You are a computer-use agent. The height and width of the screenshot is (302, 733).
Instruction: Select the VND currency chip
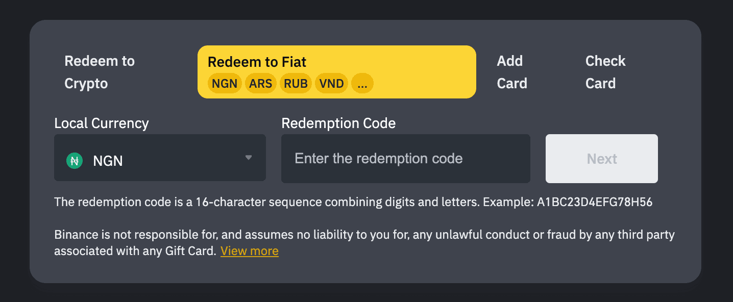pos(332,84)
